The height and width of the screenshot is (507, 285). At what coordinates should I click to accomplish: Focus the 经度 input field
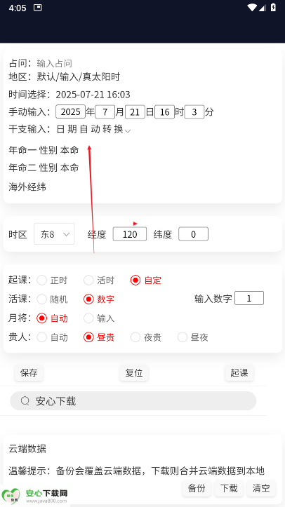click(130, 234)
